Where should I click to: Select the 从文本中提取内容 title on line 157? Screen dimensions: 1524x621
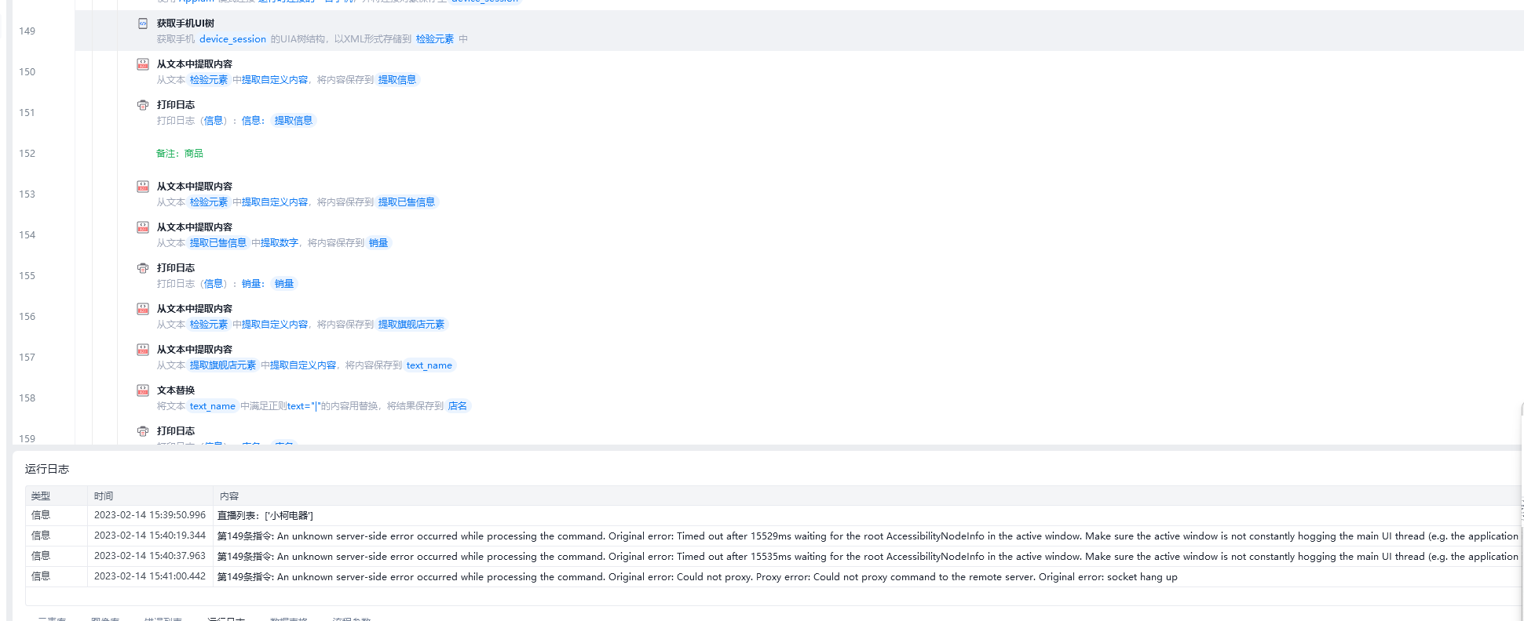(x=195, y=350)
